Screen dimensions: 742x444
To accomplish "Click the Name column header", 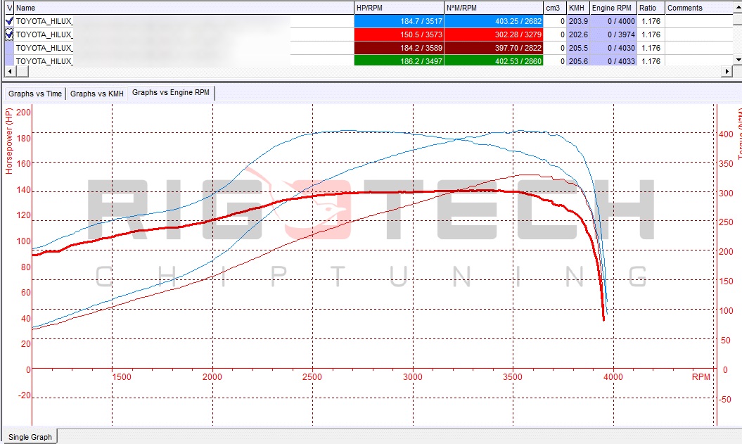I will pyautogui.click(x=184, y=8).
